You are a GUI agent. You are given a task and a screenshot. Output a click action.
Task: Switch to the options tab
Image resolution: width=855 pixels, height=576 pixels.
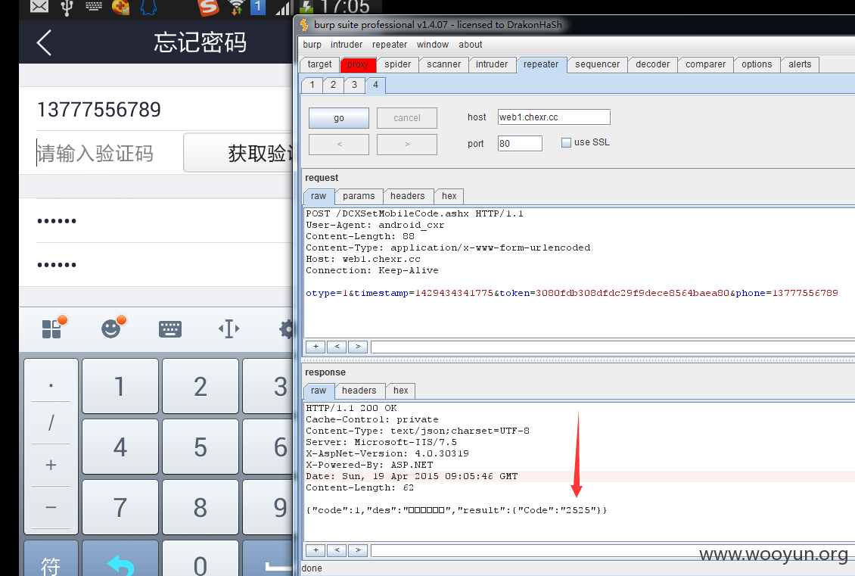(x=757, y=64)
